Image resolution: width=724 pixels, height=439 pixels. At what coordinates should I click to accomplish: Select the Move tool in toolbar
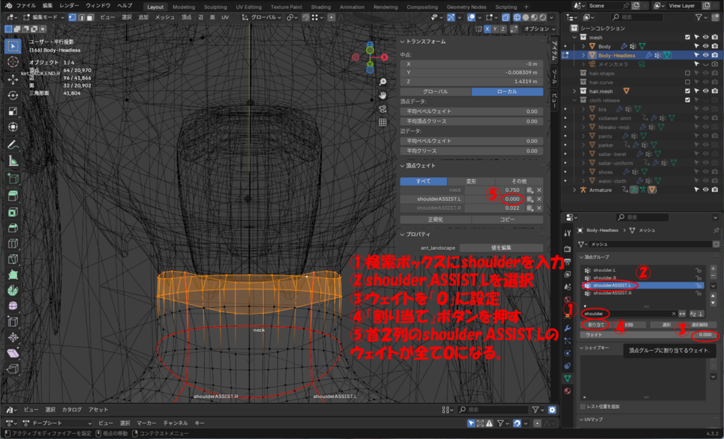coord(13,78)
